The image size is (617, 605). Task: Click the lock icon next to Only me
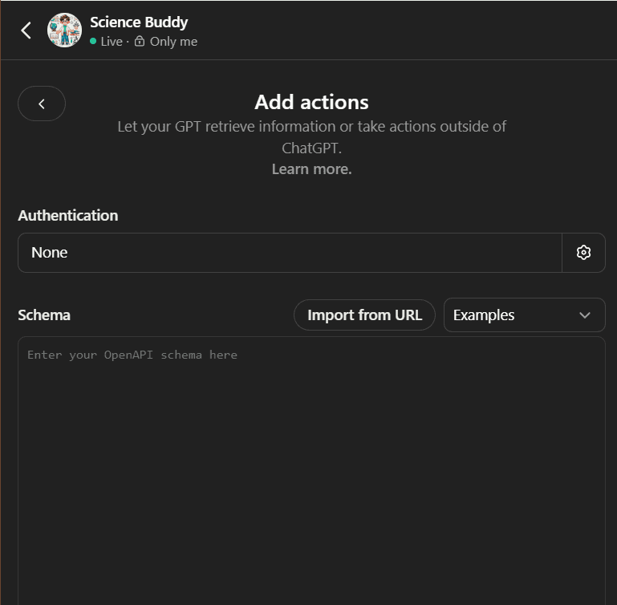[140, 41]
